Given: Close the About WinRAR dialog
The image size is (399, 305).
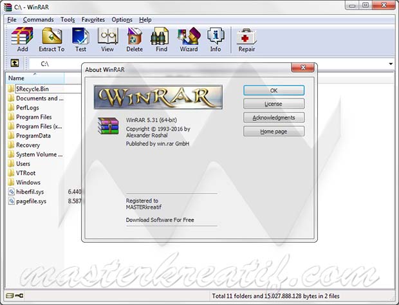Looking at the screenshot, I should coord(303,68).
